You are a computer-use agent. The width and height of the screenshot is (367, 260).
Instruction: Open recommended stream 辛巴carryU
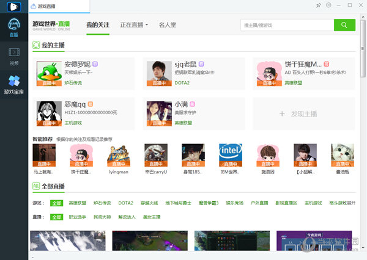click(156, 155)
